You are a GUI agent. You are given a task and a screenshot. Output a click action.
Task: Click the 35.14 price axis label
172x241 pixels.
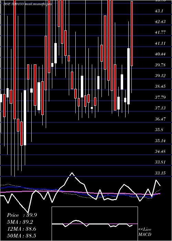point(160,140)
